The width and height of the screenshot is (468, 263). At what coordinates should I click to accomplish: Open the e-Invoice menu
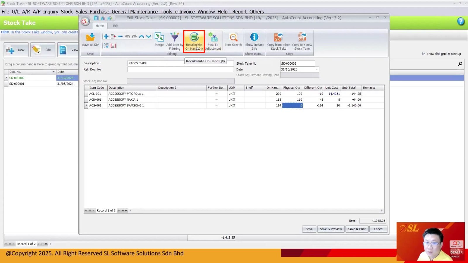tap(185, 12)
